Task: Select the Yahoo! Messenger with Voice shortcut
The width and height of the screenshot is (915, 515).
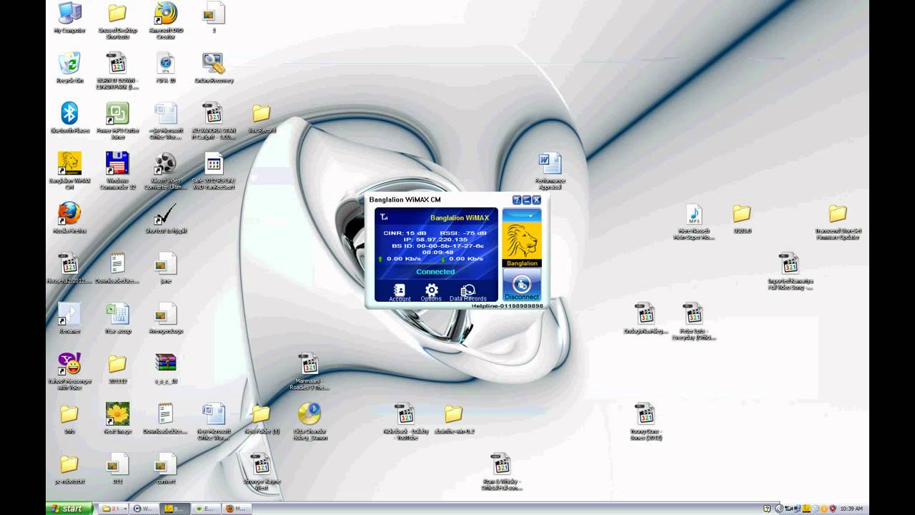Action: [x=69, y=372]
